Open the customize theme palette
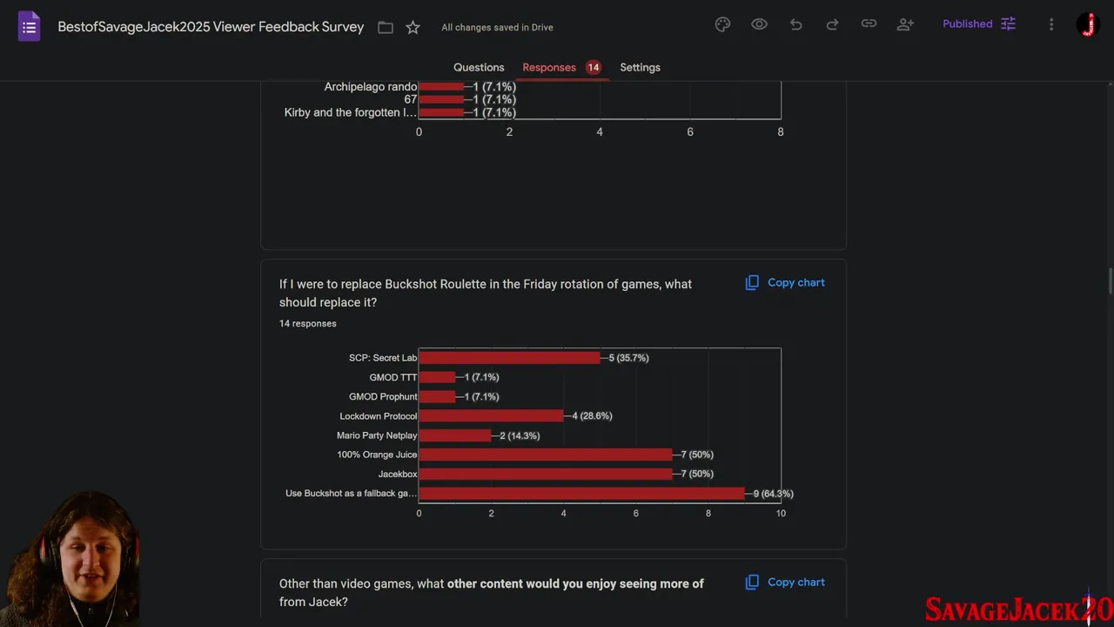Viewport: 1114px width, 627px height. coord(722,24)
